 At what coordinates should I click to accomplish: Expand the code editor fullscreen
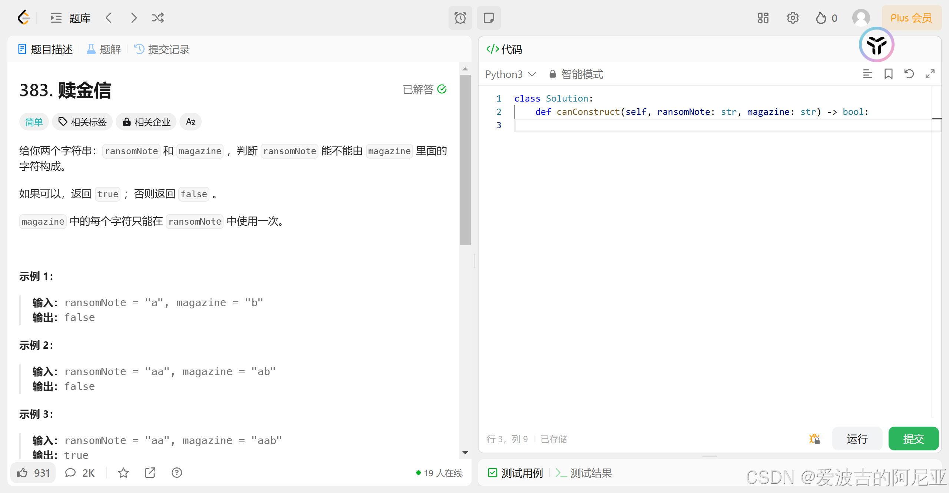click(930, 74)
